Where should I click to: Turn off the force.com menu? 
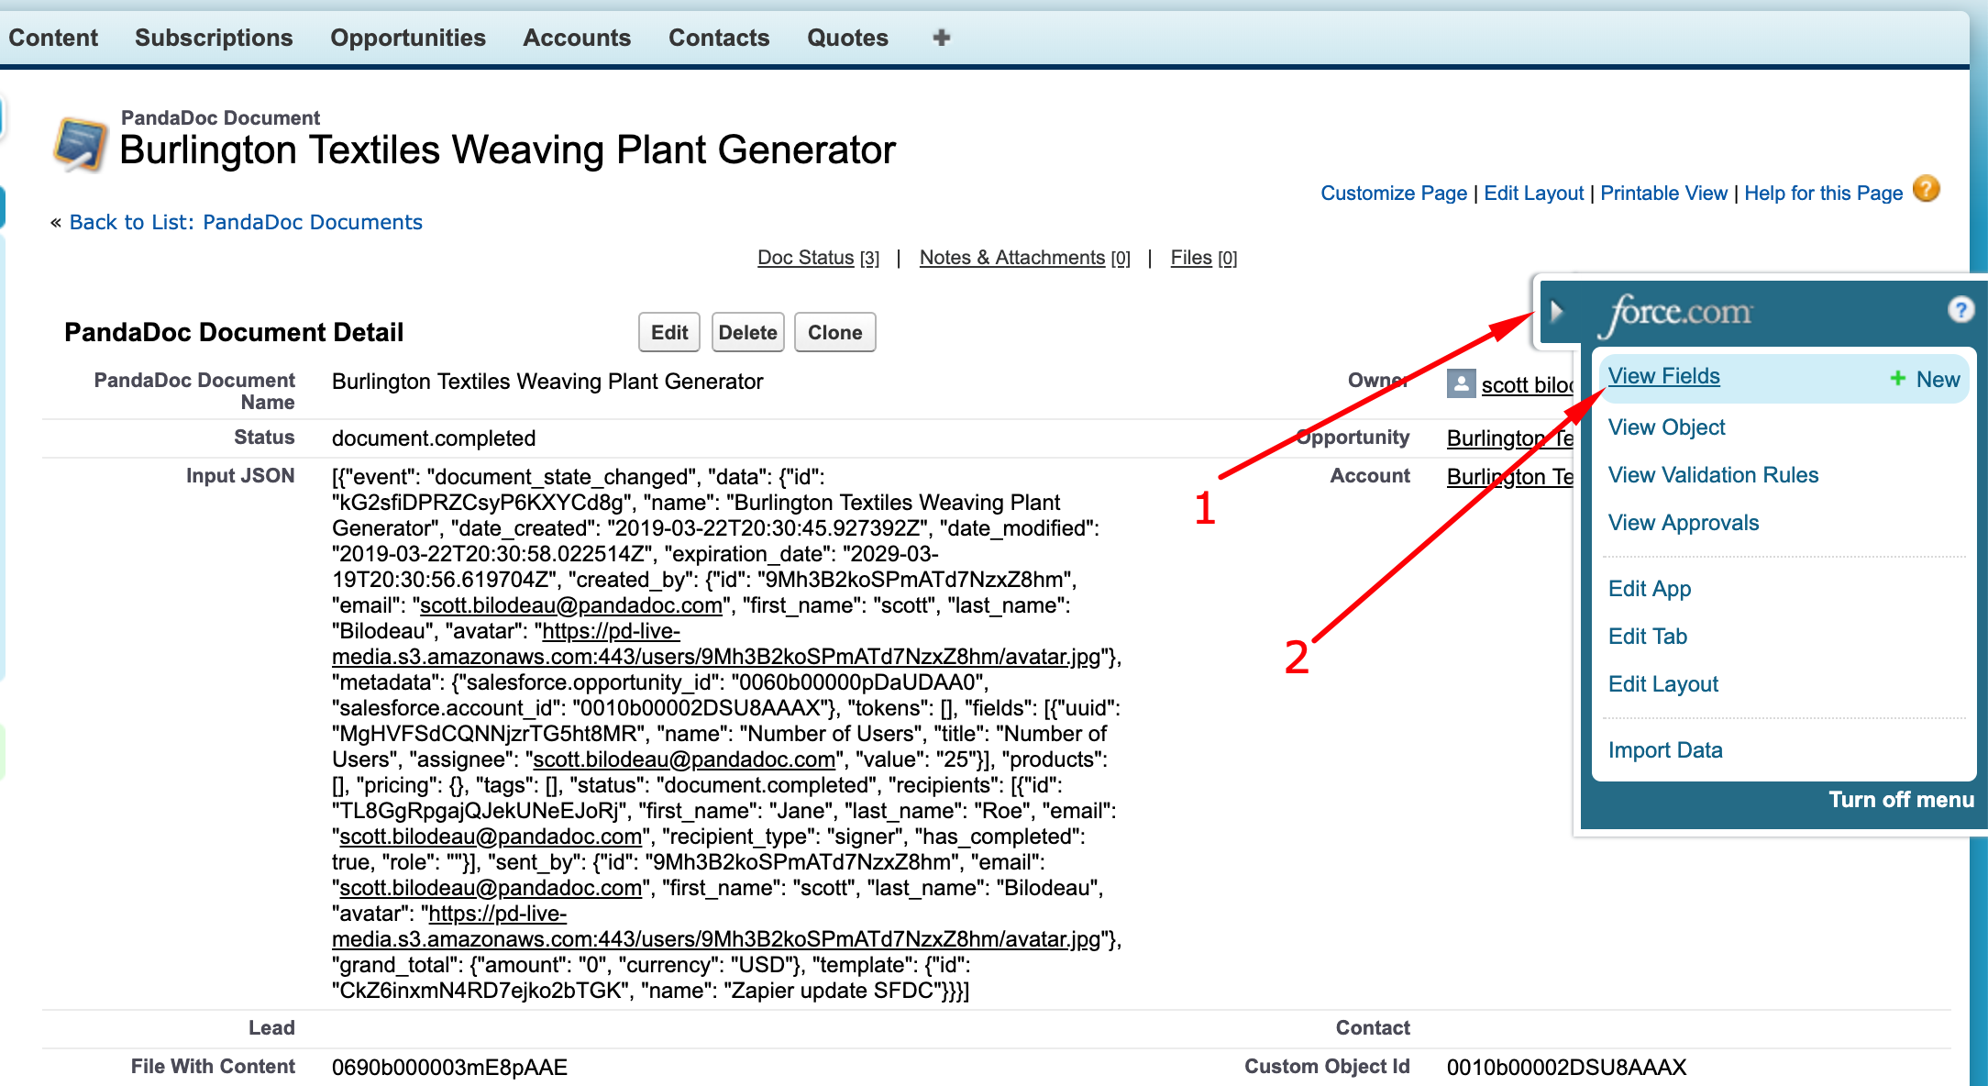coord(1900,800)
